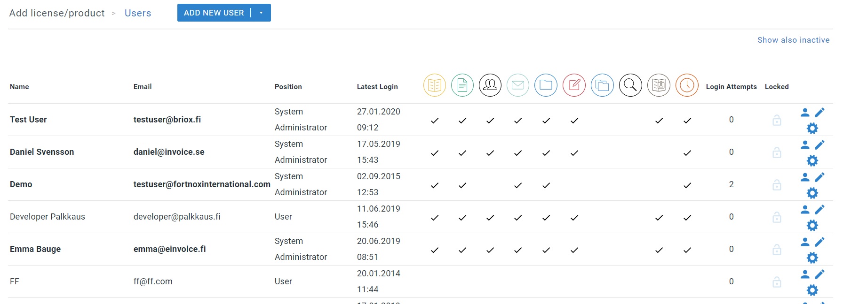Click pencil edit icon for Test User
This screenshot has width=843, height=304.
[x=819, y=113]
